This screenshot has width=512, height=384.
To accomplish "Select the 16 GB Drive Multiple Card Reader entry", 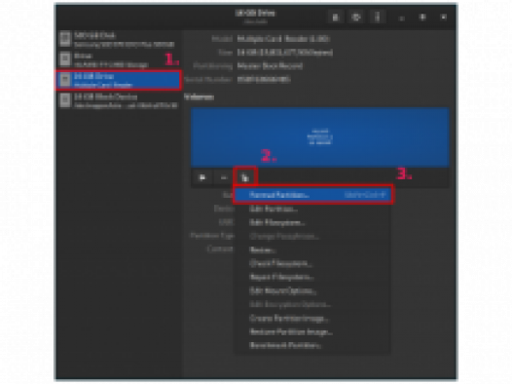I will 119,80.
